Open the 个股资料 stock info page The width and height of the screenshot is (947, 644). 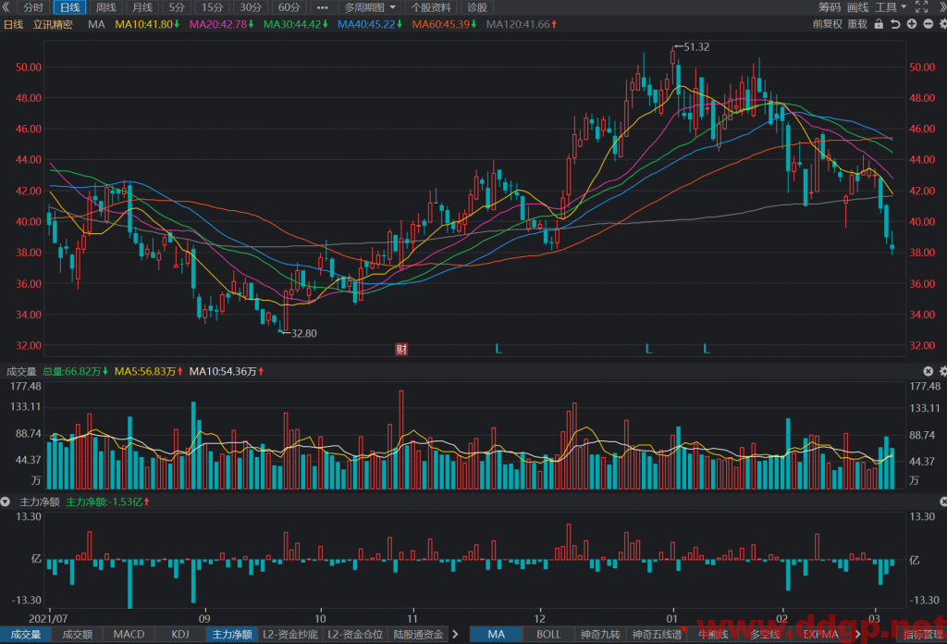point(431,7)
